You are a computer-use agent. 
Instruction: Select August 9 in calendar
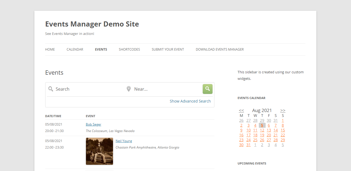[x=241, y=130]
